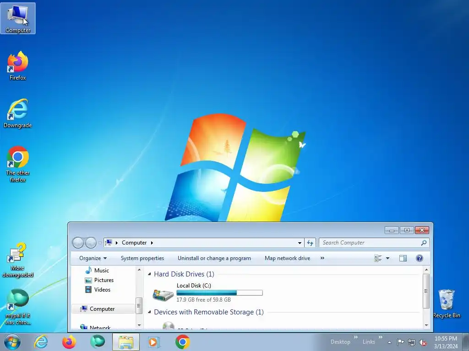469x351 pixels.
Task: Open the muted volume tray icon
Action: coord(423,342)
